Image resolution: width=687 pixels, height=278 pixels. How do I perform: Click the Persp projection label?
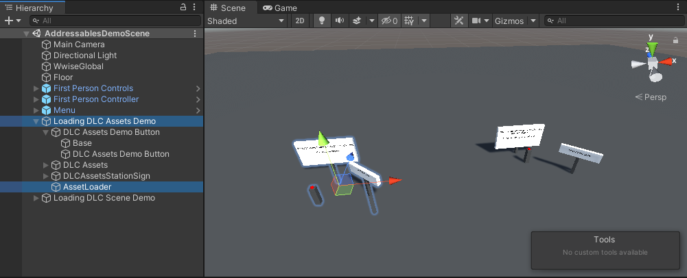click(651, 97)
